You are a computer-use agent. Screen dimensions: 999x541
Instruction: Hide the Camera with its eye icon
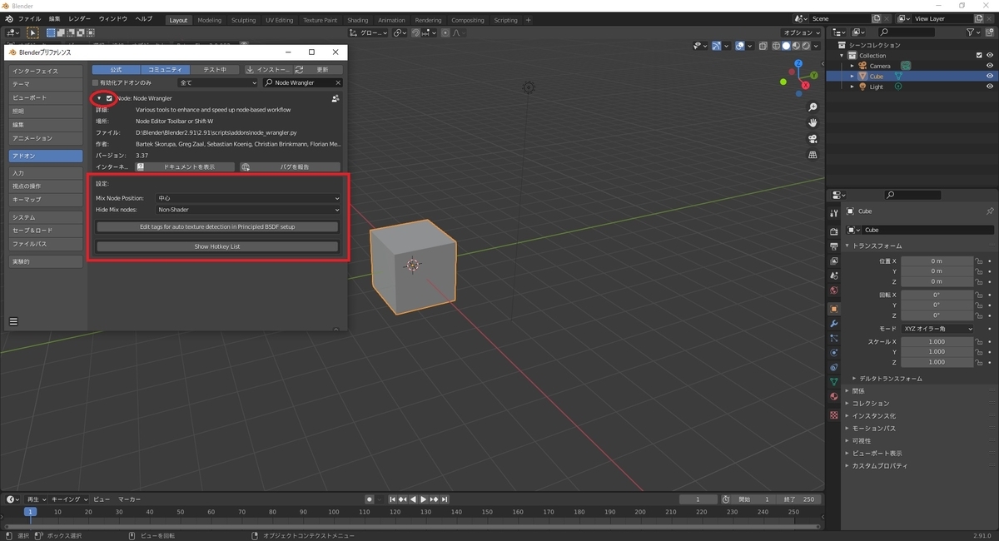(x=990, y=66)
